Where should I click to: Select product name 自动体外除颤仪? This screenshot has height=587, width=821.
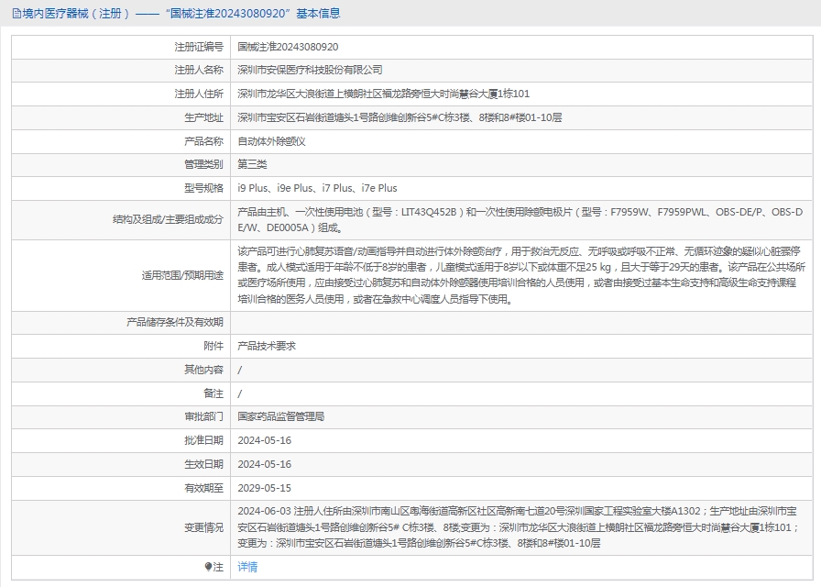click(272, 141)
